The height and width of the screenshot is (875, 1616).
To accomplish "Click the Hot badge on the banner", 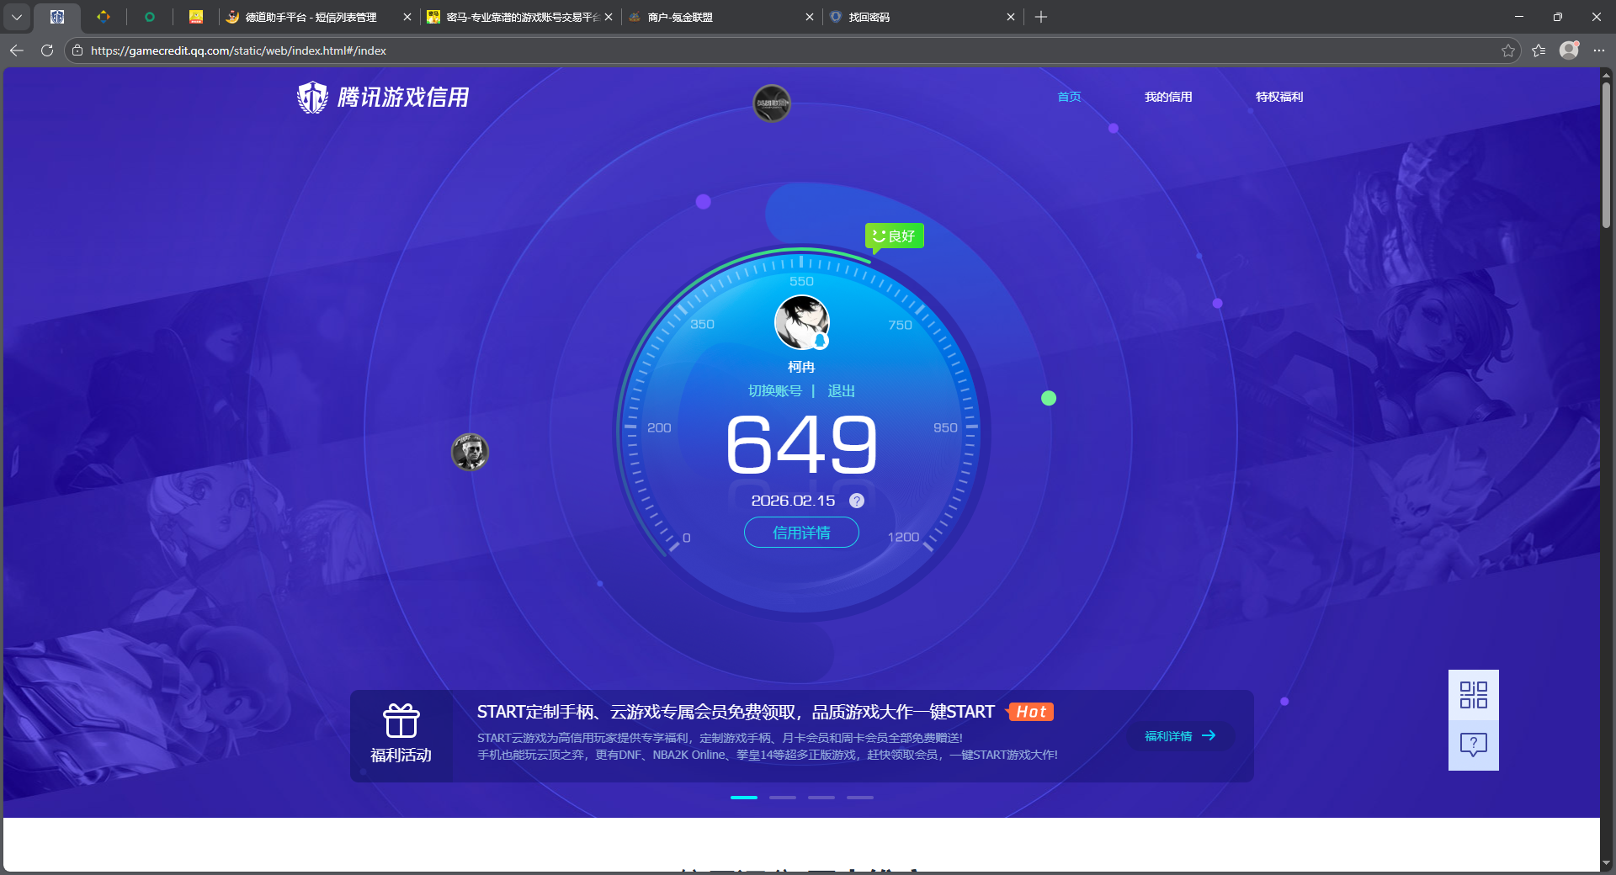I will [1030, 712].
